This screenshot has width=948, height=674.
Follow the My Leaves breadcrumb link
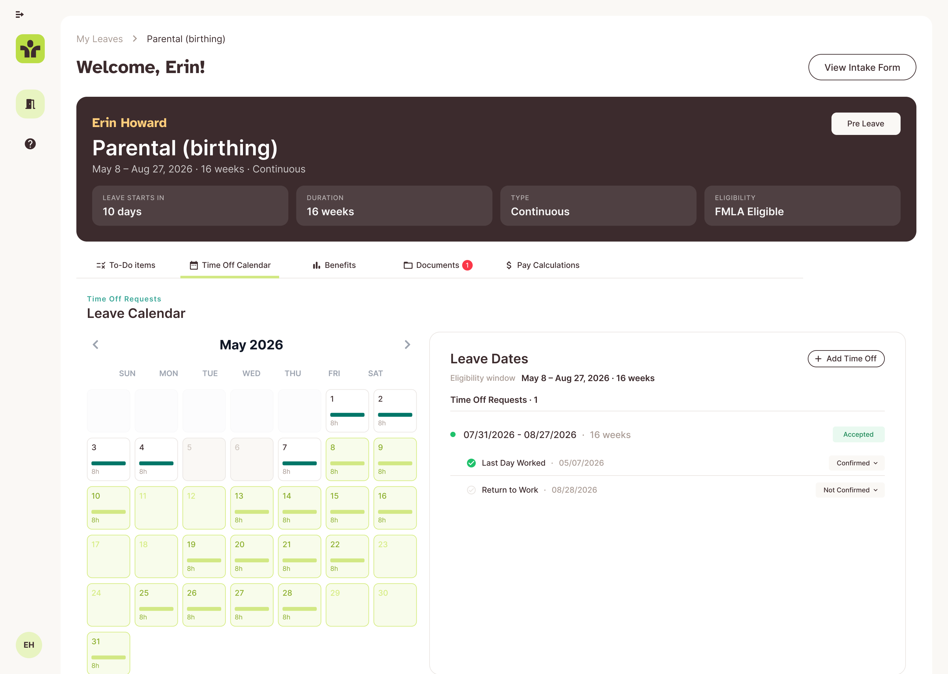tap(100, 39)
